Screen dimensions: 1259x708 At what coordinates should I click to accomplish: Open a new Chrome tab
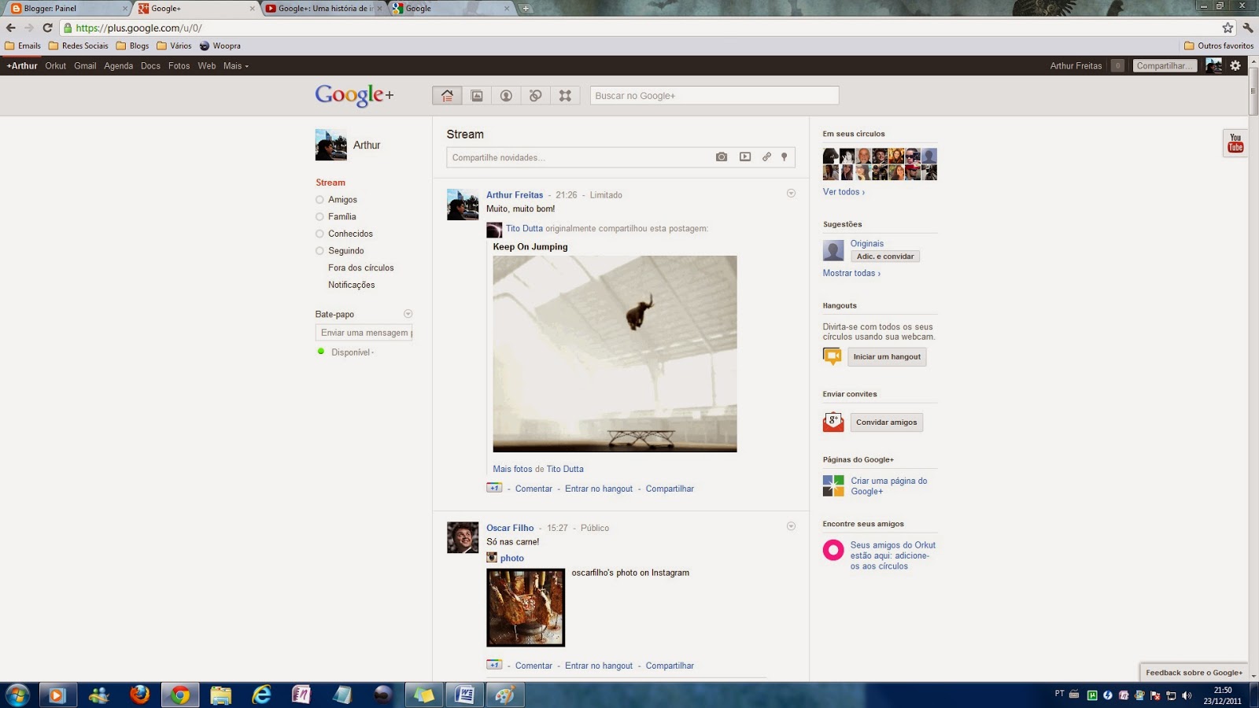526,9
